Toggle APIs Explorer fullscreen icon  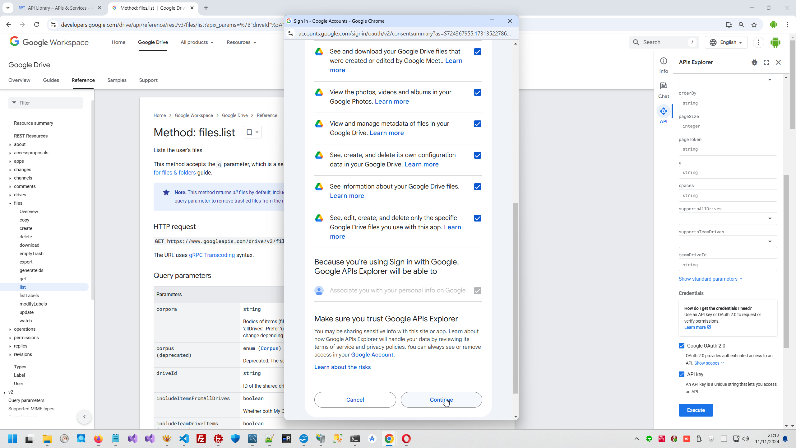[766, 63]
